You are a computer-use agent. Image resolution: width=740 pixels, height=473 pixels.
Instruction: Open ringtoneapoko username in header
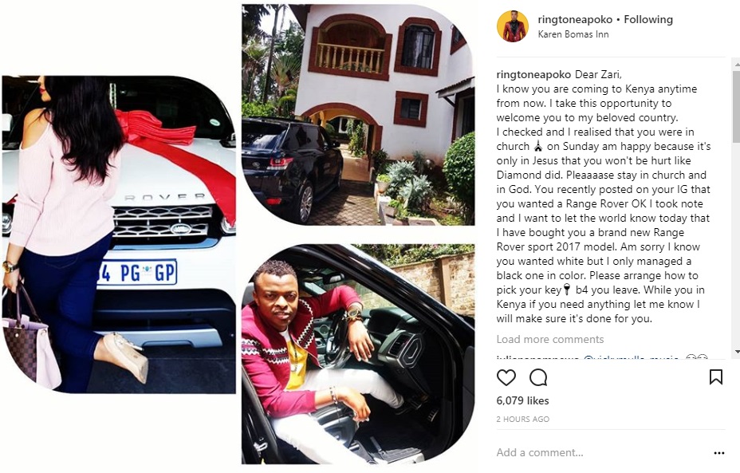(x=575, y=19)
